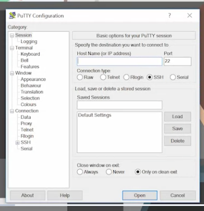This screenshot has height=211, width=204.
Task: Click the Delete session button
Action: tap(178, 141)
